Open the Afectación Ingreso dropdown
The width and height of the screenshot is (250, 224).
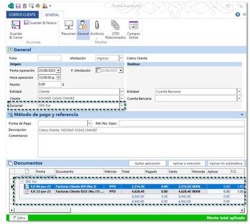(x=121, y=58)
